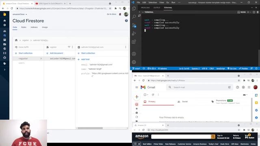Open VS Code Accounts icon
The width and height of the screenshot is (260, 146).
tap(134, 54)
